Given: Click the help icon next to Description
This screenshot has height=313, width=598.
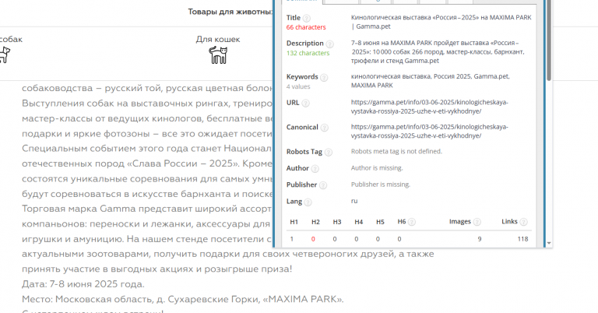Looking at the screenshot, I should tap(330, 44).
